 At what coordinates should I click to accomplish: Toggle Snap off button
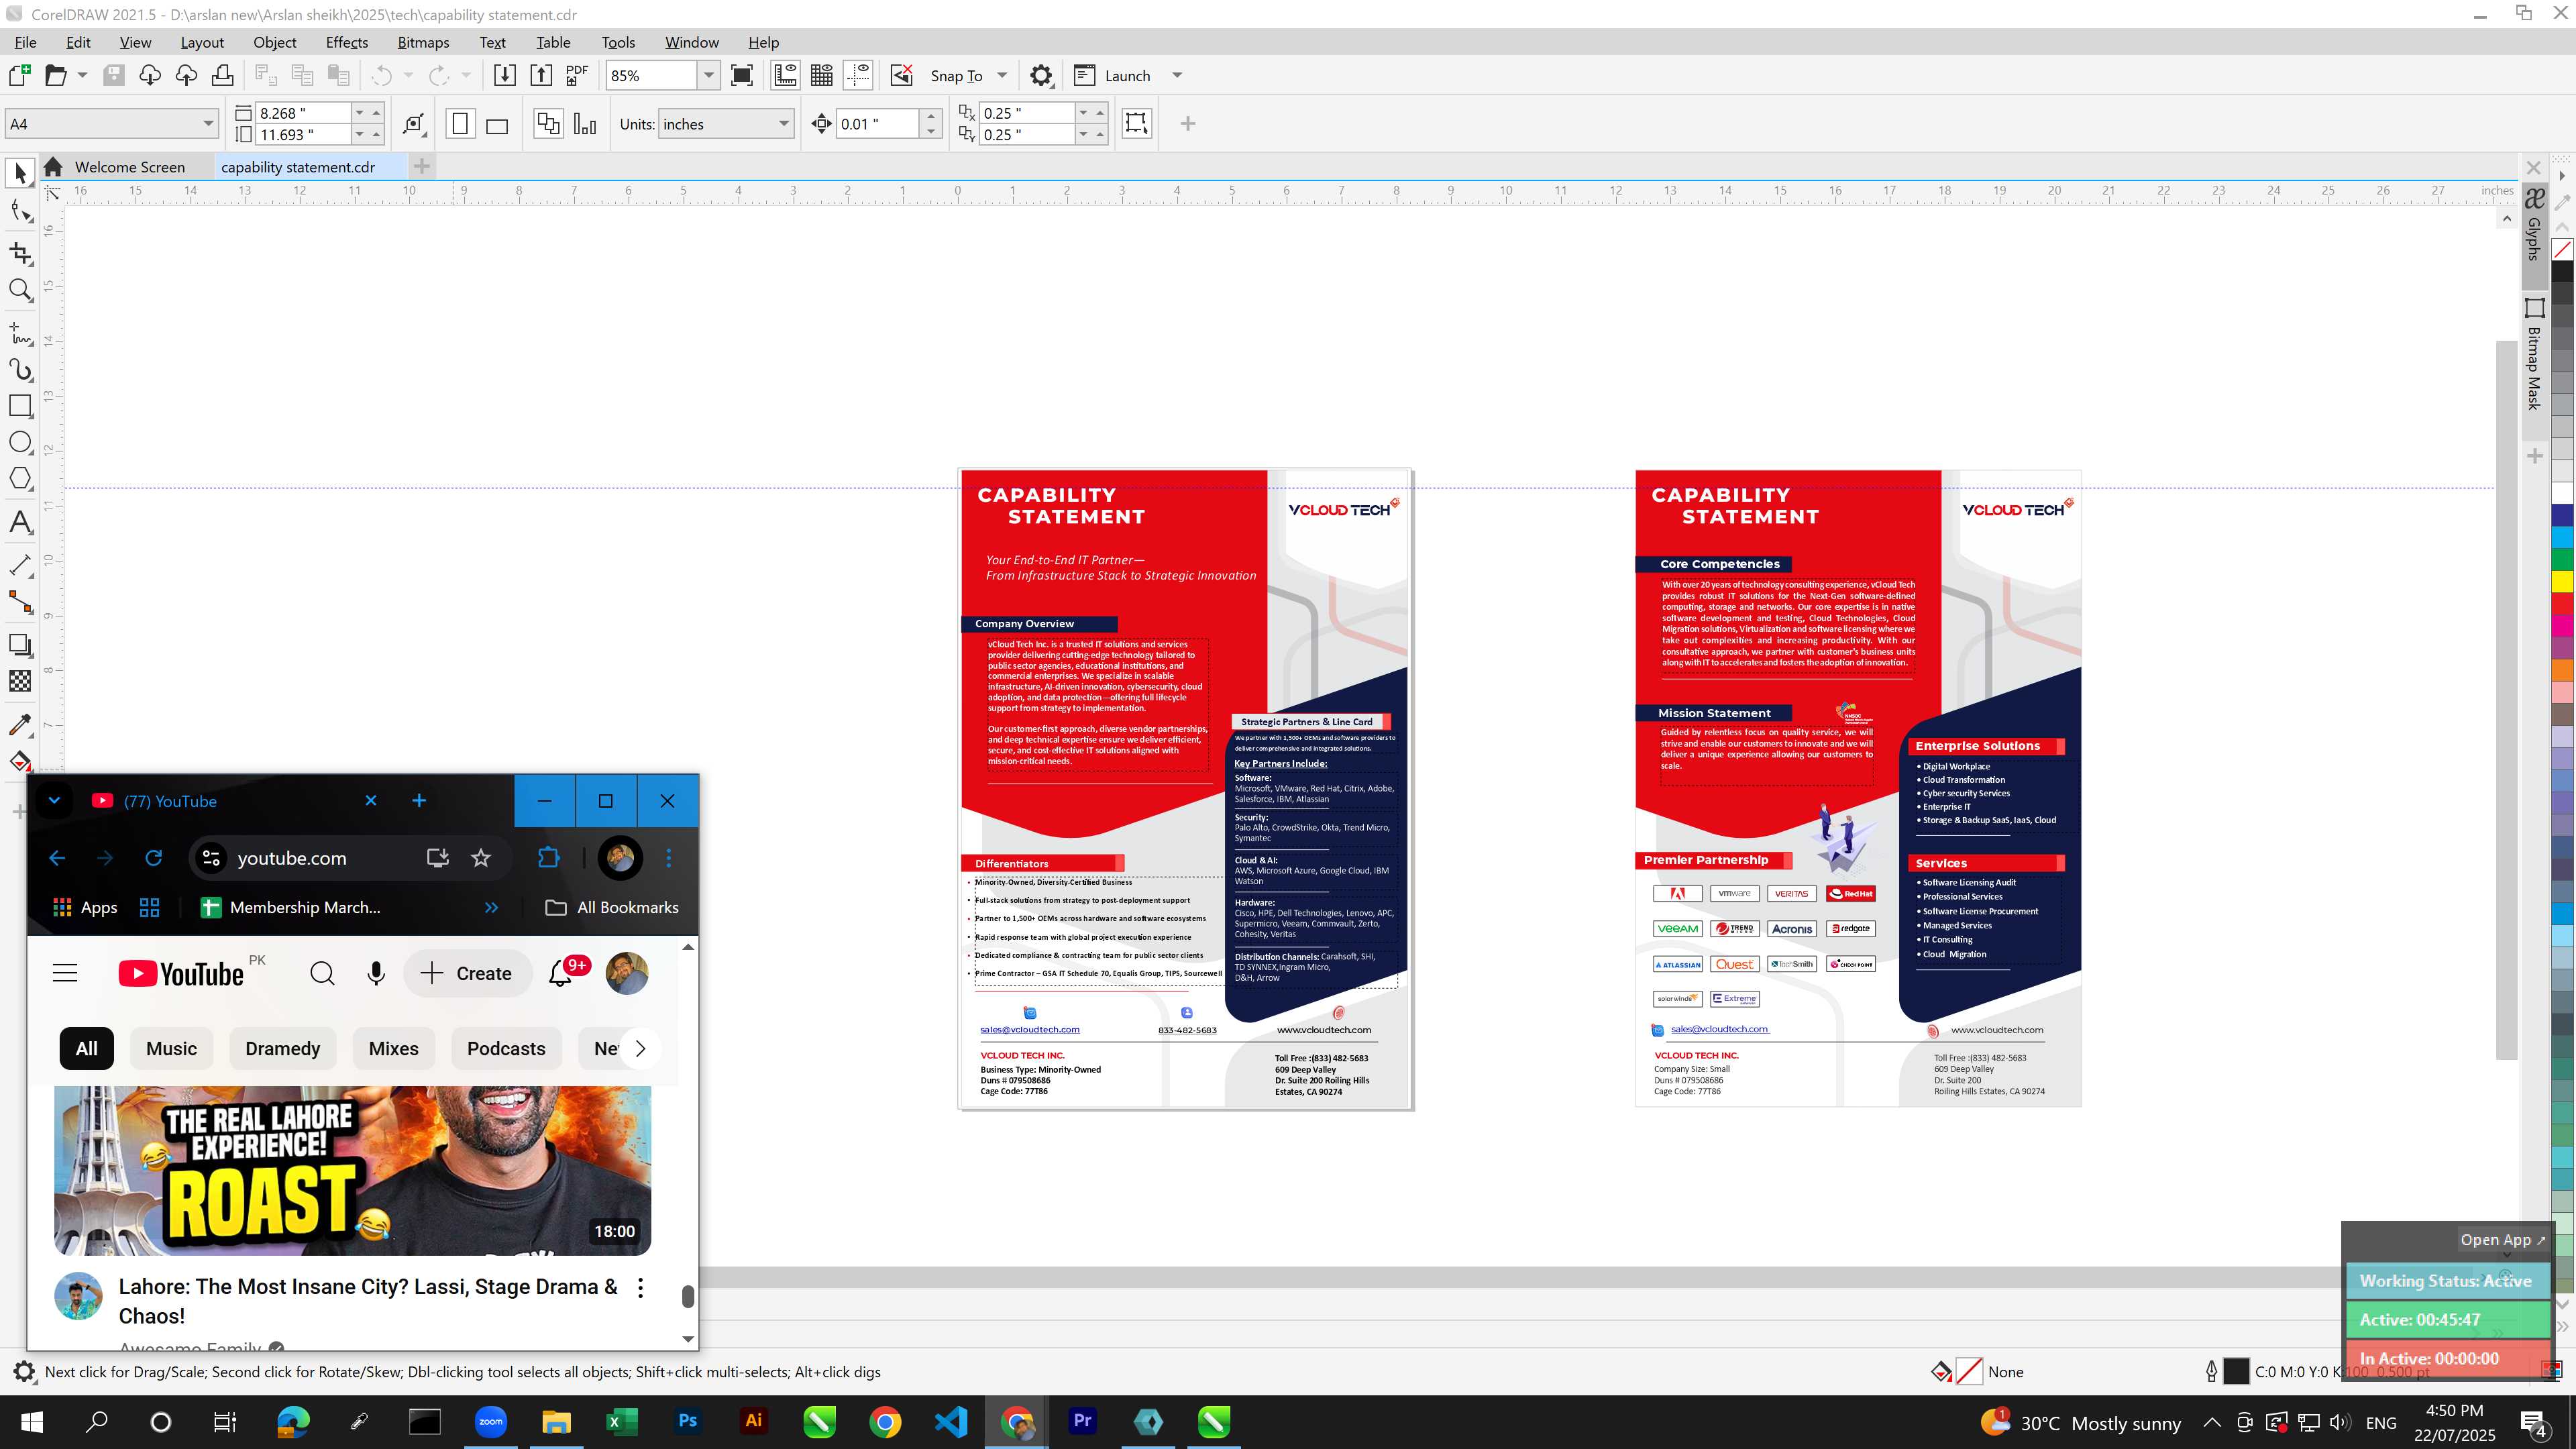tap(901, 75)
